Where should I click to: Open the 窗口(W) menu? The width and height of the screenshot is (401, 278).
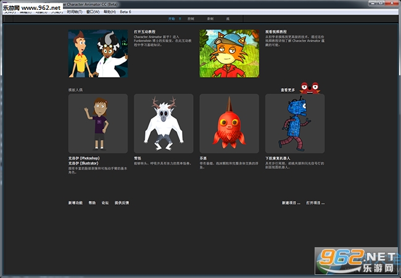pos(93,12)
